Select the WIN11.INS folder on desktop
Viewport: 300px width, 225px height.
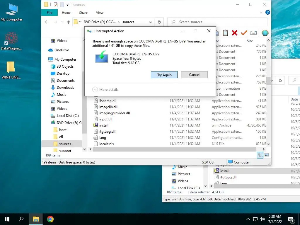click(x=11, y=70)
